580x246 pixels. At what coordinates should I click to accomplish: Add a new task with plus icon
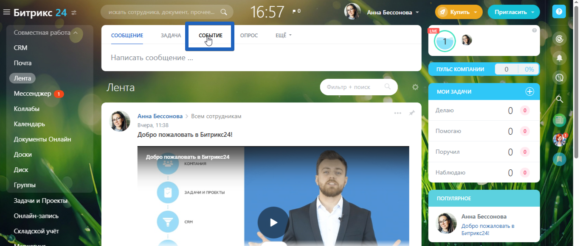coord(529,91)
